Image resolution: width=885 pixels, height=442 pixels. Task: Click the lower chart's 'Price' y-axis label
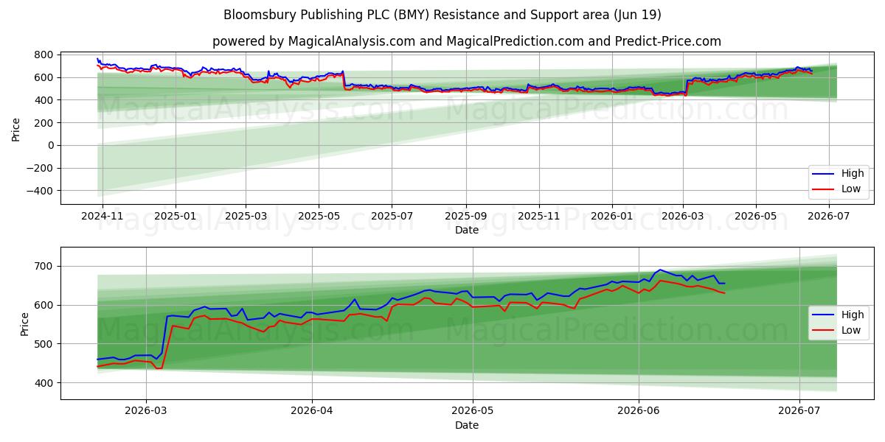coord(24,323)
